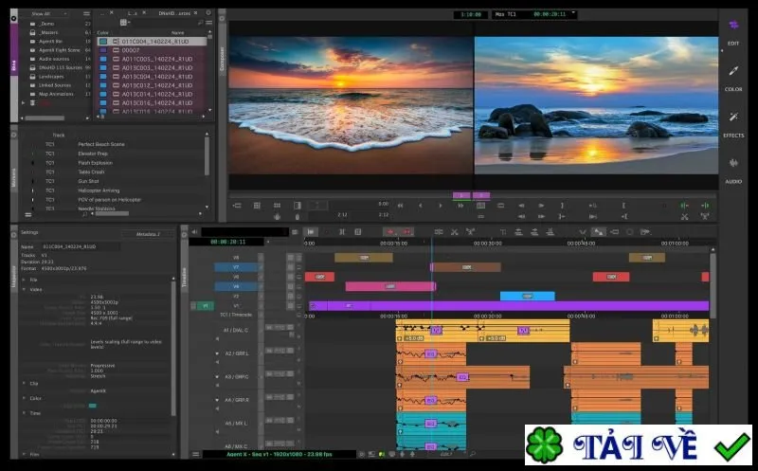The width and height of the screenshot is (758, 471).
Task: Open the bin container hamburger menu
Action: pyautogui.click(x=86, y=13)
